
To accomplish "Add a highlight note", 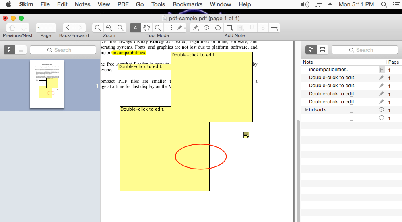I will pos(241,28).
